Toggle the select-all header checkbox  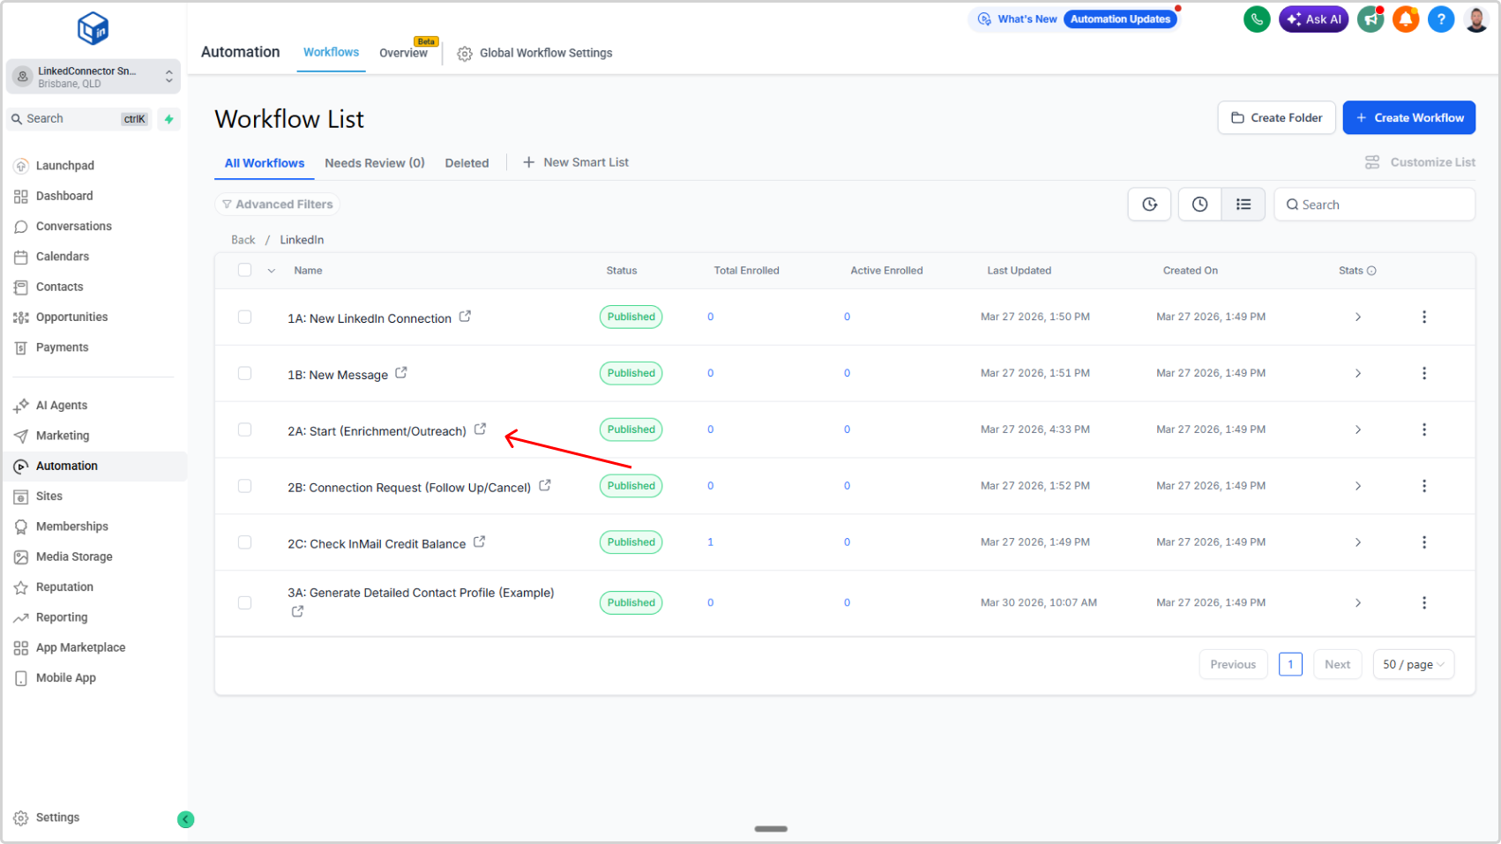245,271
